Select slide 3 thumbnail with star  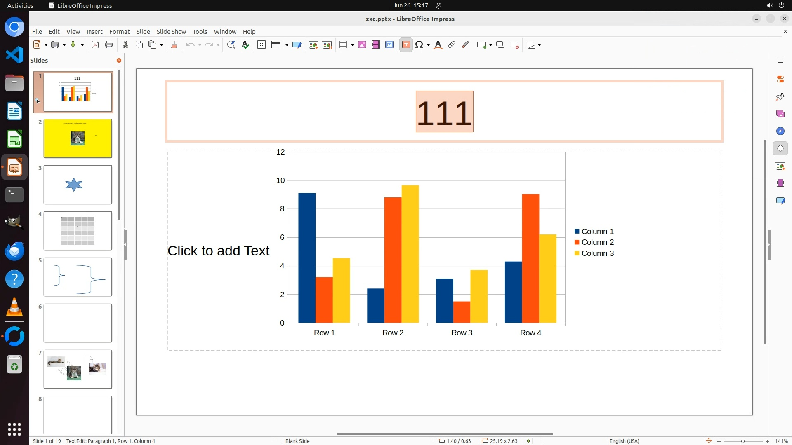(x=78, y=185)
